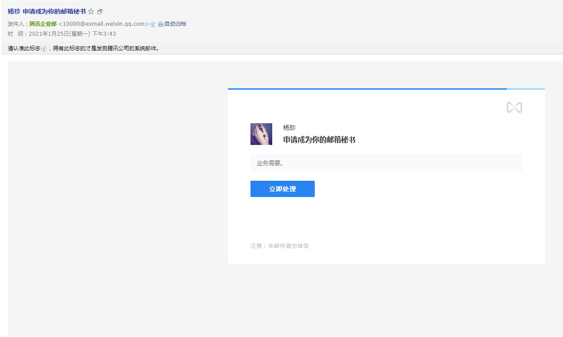563x337 pixels.
Task: Click the Exmail logo on the card
Action: [514, 107]
